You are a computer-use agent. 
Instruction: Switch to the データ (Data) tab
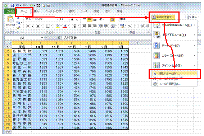click(84, 11)
